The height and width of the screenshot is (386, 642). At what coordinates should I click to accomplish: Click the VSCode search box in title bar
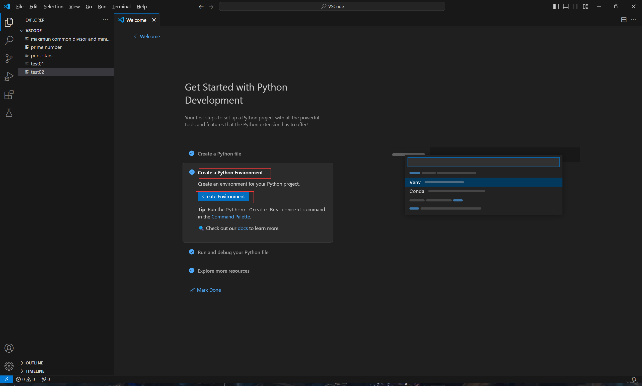(332, 7)
